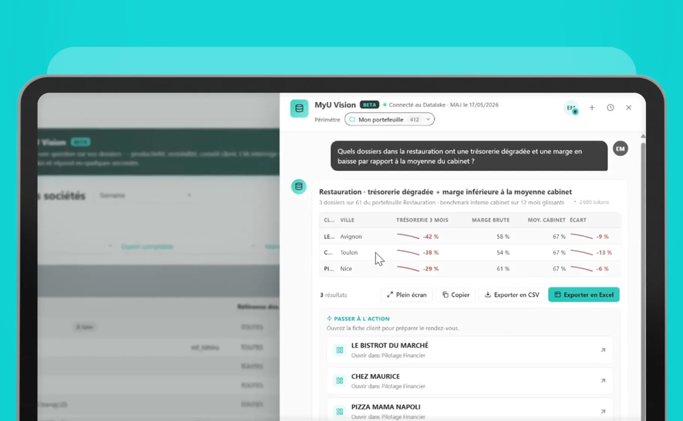Open LE BISTROT DU MARCHÉ in Pilotage Financier
Image resolution: width=683 pixels, height=421 pixels.
click(469, 350)
